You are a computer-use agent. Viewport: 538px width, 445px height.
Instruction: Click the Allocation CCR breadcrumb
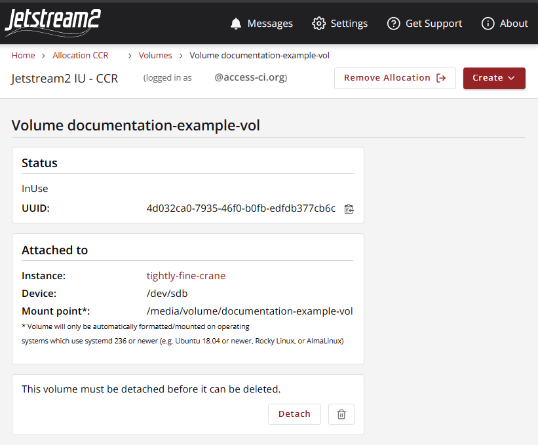pyautogui.click(x=80, y=56)
